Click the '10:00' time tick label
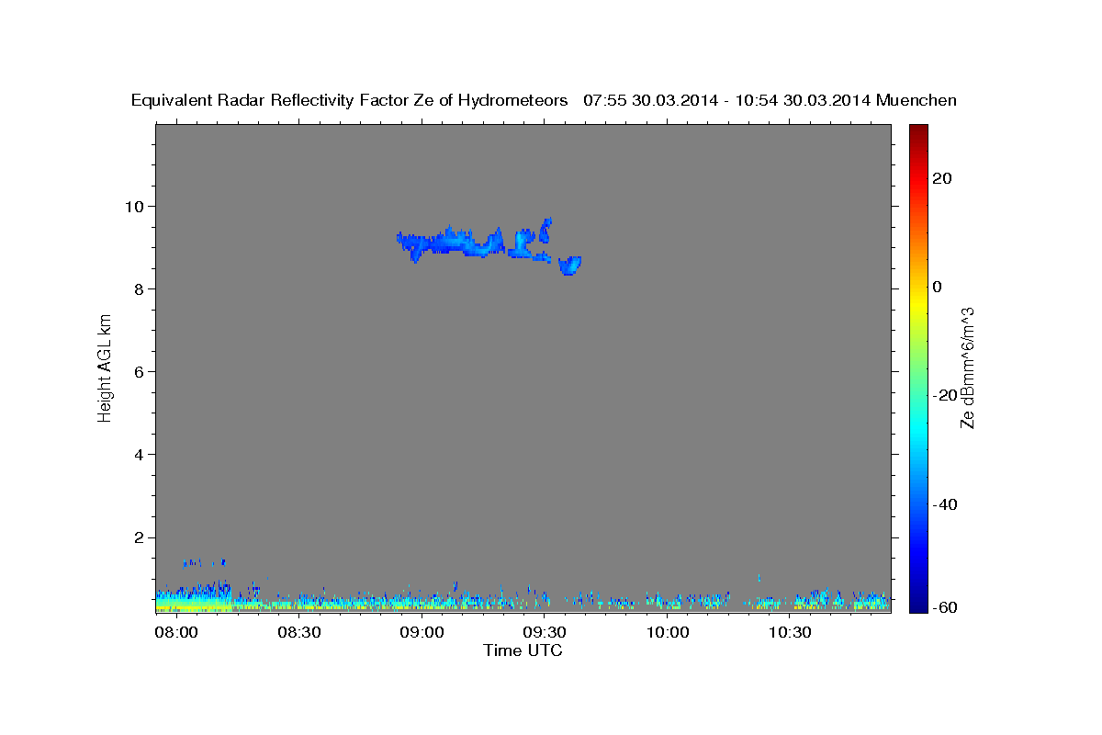Screen dimensions: 1102x735 coord(668,633)
